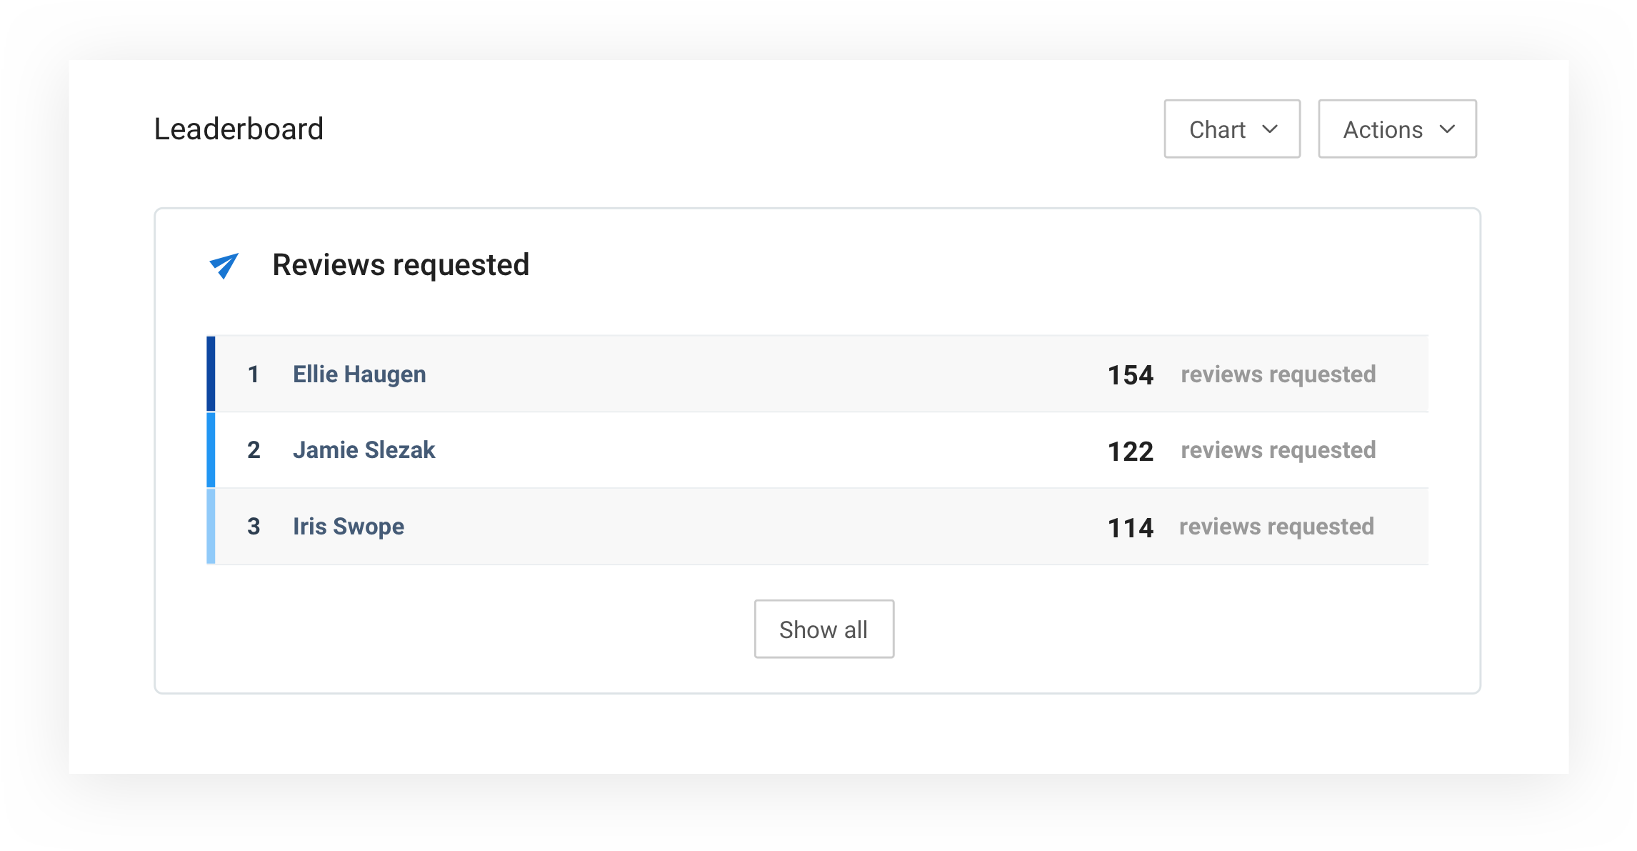Select rank number 3 in leaderboard

pos(254,527)
